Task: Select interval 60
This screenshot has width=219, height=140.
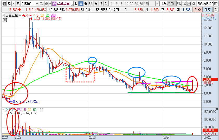Action: click(141, 4)
